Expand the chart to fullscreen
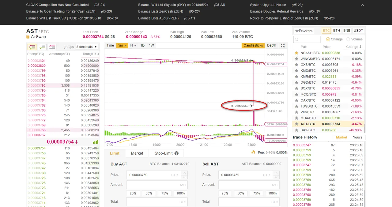The height and width of the screenshot is (207, 392). pos(283,45)
